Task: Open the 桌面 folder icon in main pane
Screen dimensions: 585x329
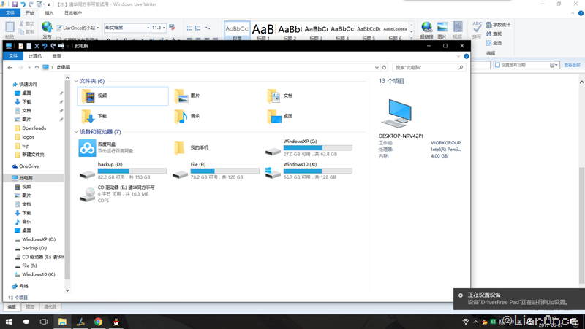Action: [274, 117]
